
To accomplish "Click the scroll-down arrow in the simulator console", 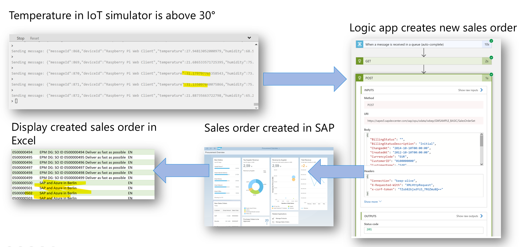I will coord(256,108).
